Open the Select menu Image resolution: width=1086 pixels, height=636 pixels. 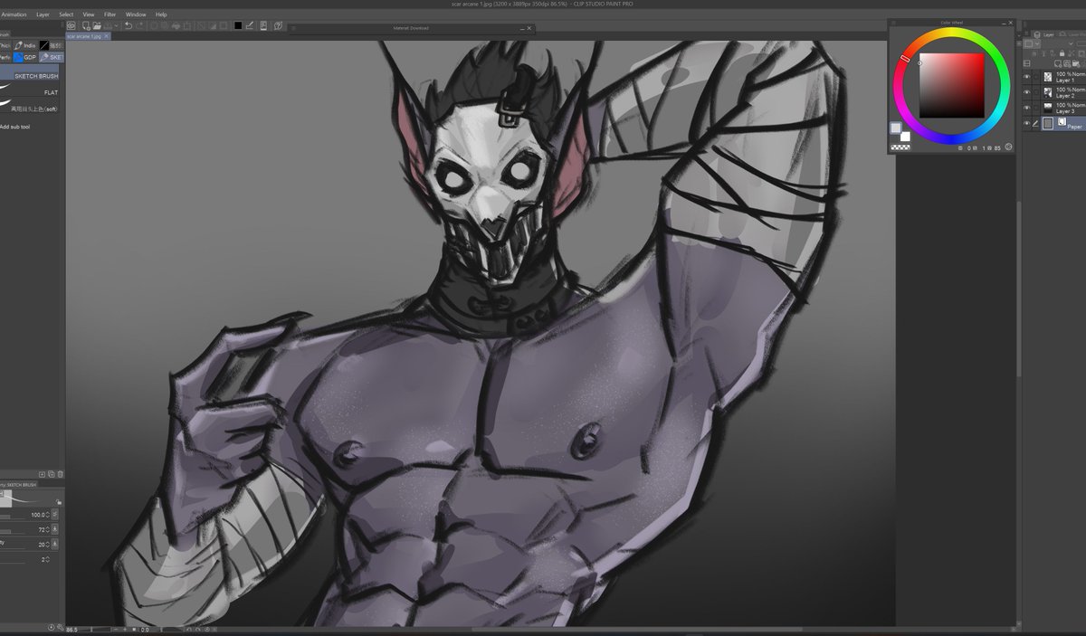coord(66,14)
